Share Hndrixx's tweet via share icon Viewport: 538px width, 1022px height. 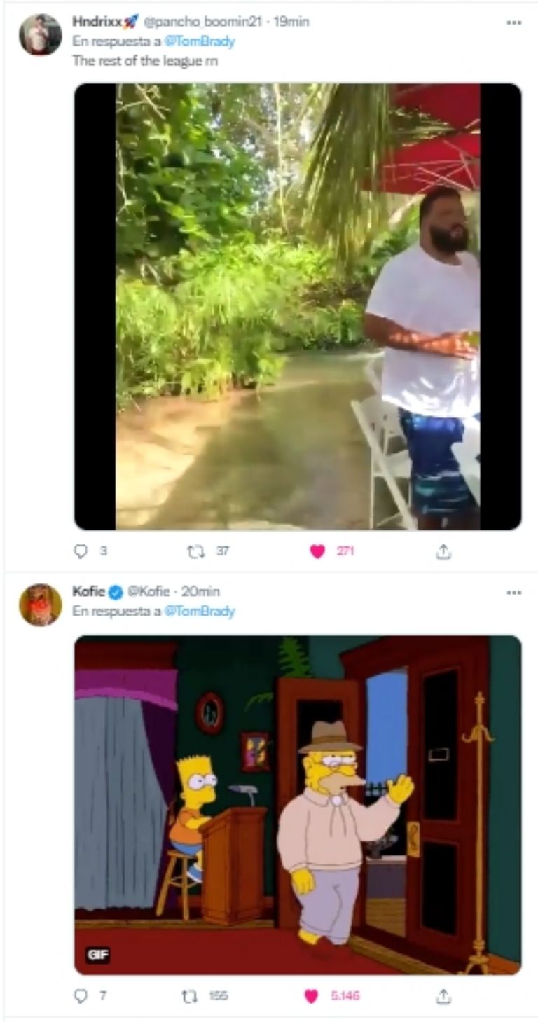[x=443, y=552]
